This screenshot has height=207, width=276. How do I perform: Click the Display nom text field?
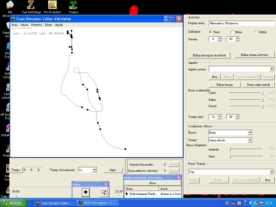[x=241, y=23]
